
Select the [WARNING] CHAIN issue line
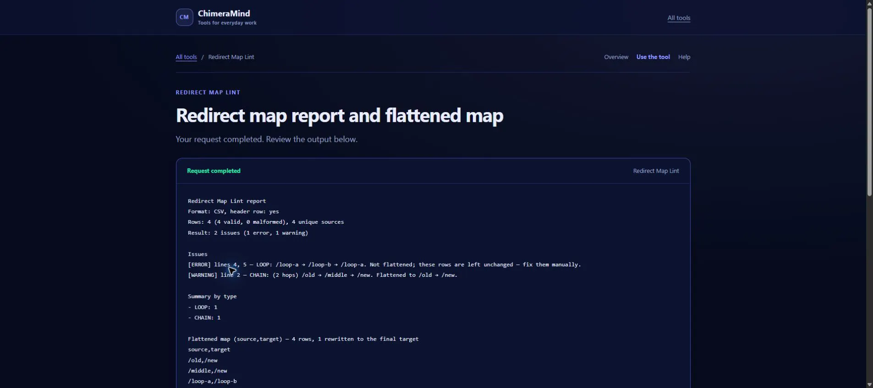pos(323,275)
